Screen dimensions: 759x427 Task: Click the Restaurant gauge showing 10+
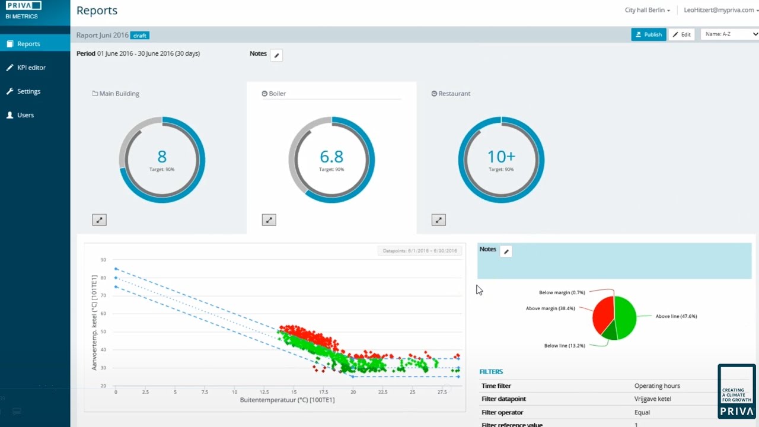tap(501, 160)
